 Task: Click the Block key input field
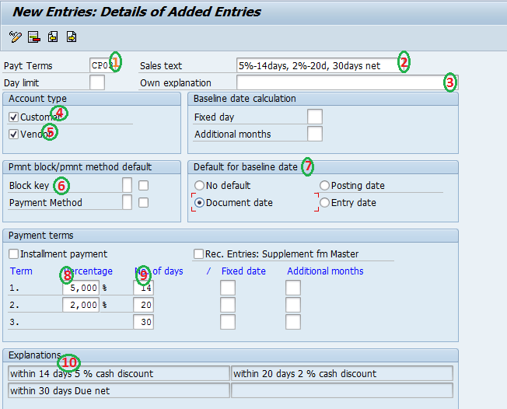[x=127, y=186]
